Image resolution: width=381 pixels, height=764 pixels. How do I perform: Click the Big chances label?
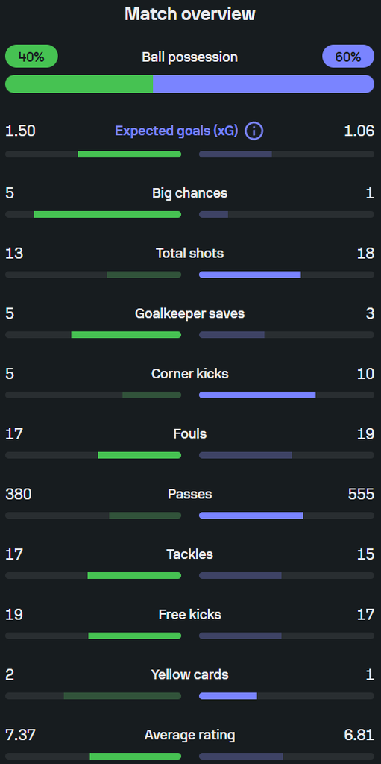(190, 193)
